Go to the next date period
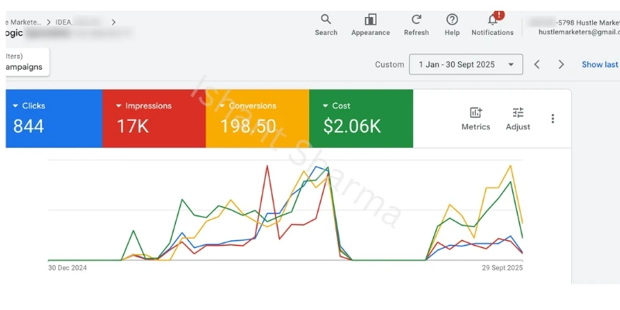This screenshot has width=620, height=310. (x=561, y=64)
